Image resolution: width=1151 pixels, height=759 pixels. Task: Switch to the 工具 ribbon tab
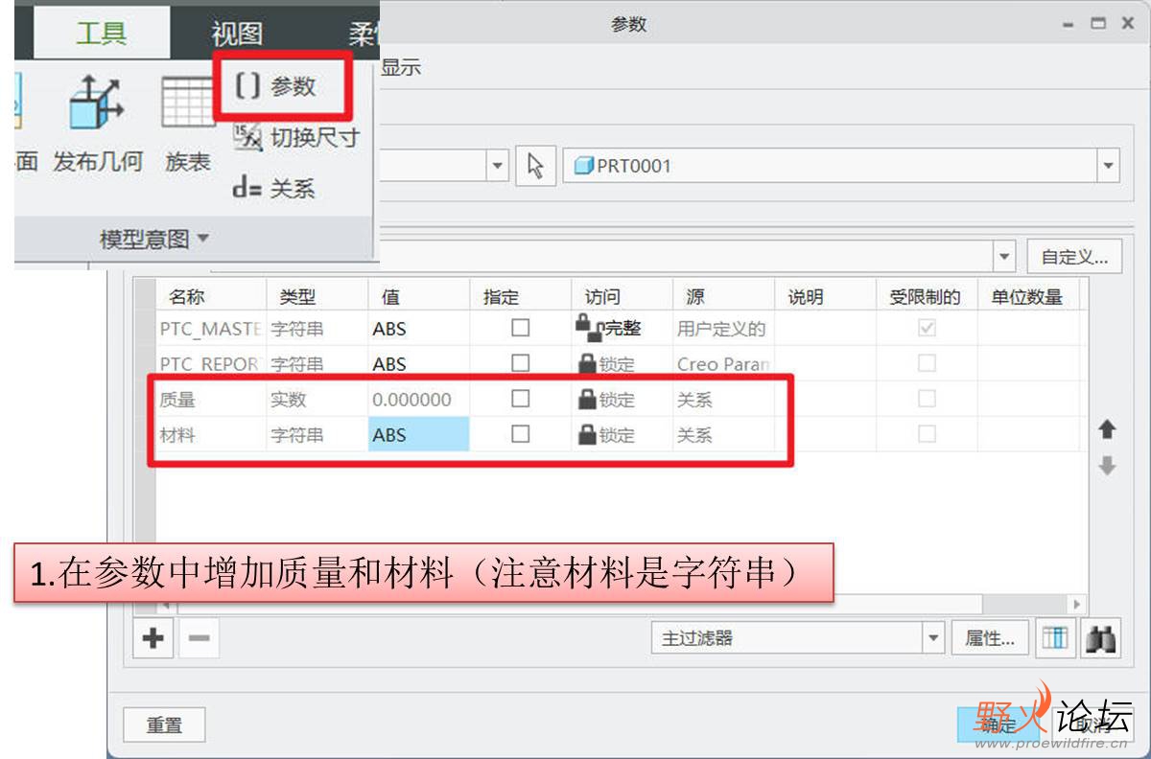pyautogui.click(x=101, y=34)
